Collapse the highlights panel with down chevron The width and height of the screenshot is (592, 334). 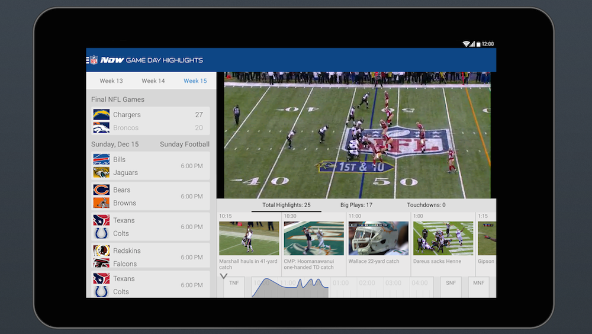[223, 276]
